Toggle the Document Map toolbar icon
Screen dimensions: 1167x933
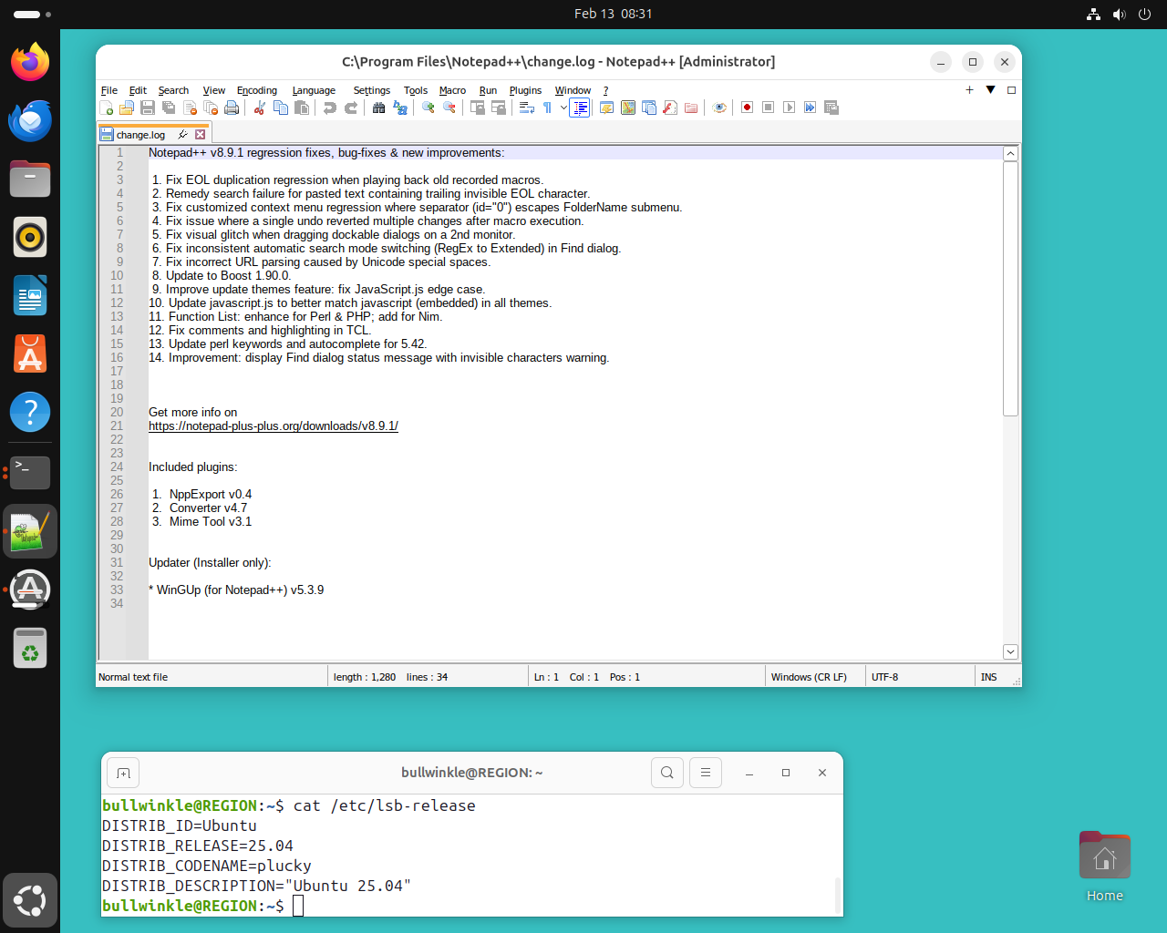click(628, 108)
